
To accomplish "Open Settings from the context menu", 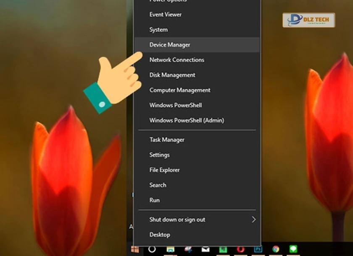I will click(x=159, y=155).
